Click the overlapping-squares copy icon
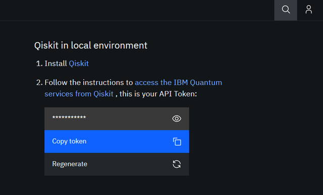Screen dimensions: 323x195 [177, 142]
